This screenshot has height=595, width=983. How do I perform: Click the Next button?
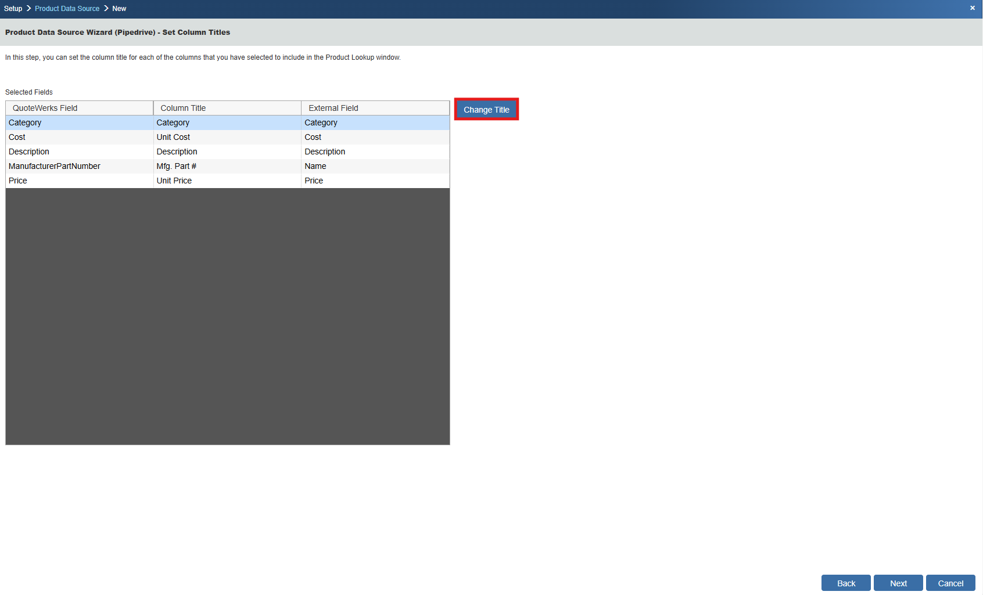pos(898,583)
